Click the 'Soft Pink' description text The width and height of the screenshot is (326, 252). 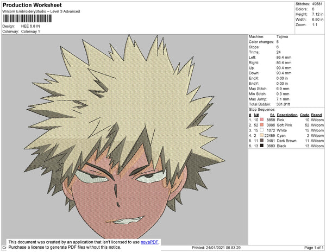click(284, 125)
